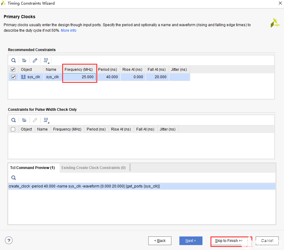The width and height of the screenshot is (284, 250).
Task: Select the create_clock Tcl command line
Action: pyautogui.click(x=84, y=186)
